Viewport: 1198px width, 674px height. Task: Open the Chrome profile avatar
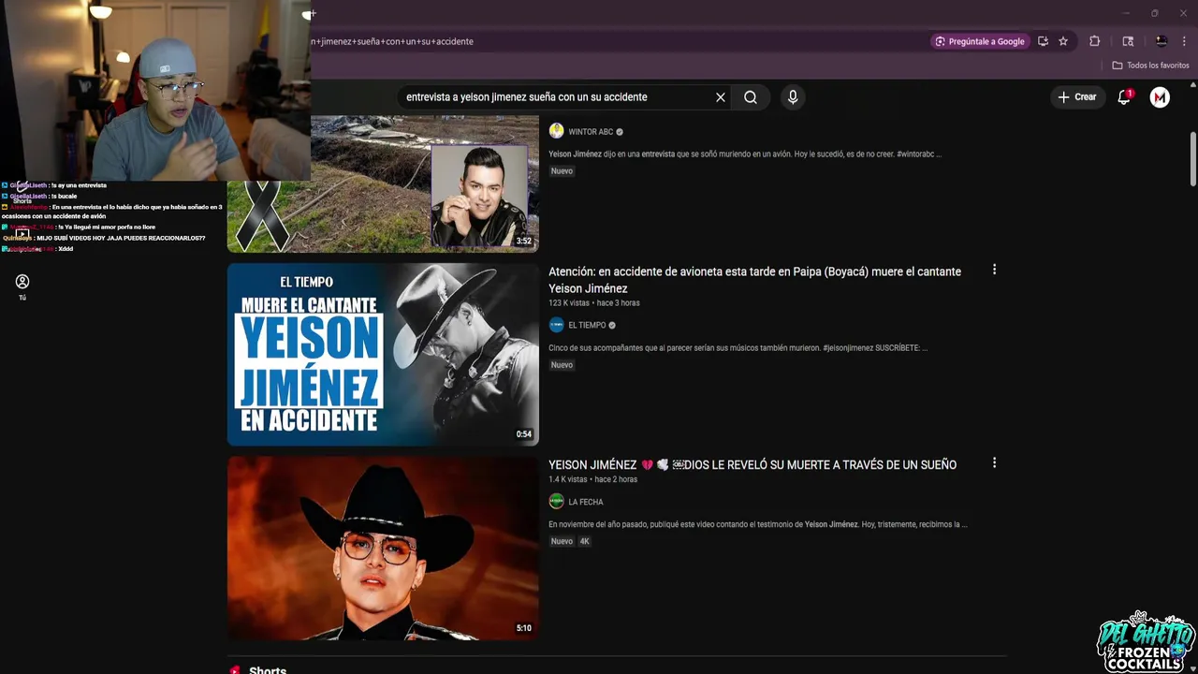coord(1161,41)
